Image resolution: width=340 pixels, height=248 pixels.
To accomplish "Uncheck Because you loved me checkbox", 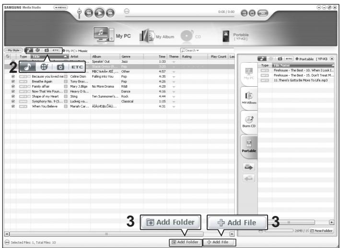I will [13, 77].
